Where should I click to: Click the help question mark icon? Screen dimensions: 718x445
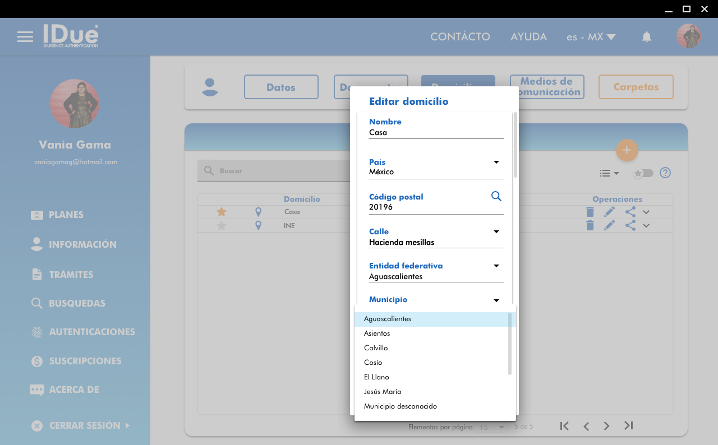665,173
